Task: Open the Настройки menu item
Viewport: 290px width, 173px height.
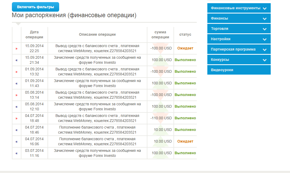Action: [x=239, y=39]
